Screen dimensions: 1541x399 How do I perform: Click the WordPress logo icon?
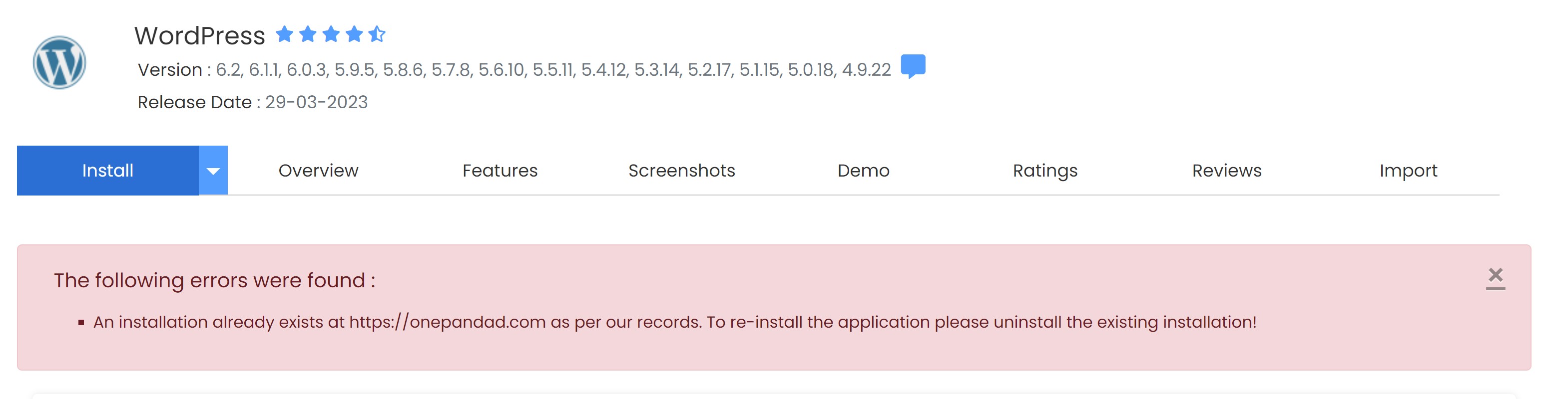click(x=59, y=63)
